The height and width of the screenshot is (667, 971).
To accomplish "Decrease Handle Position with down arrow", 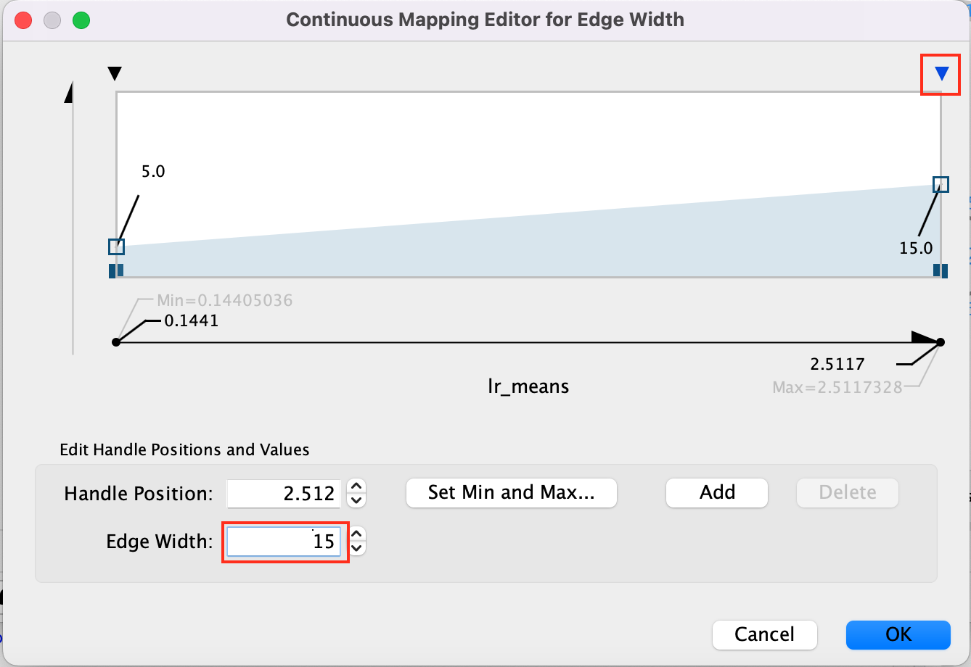I will (356, 500).
